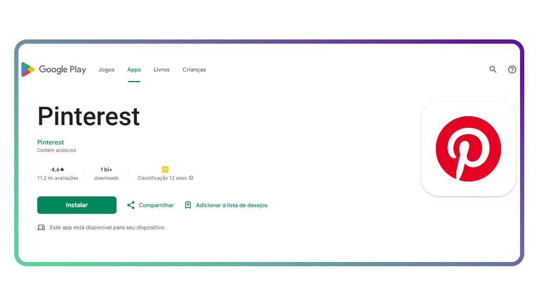Click the 1 bi+ downloads count
This screenshot has width=539, height=282.
tap(106, 169)
